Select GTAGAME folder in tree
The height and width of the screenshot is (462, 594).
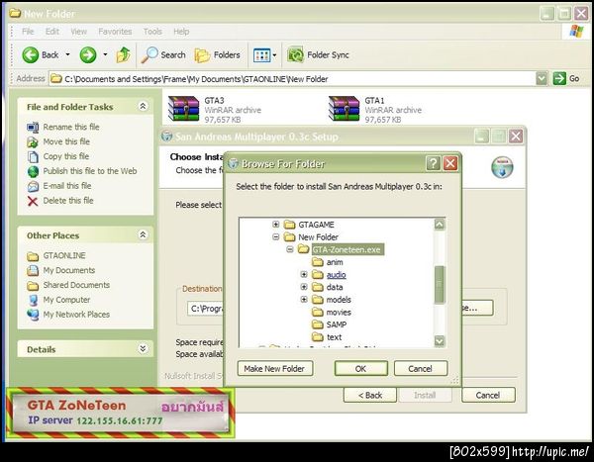[316, 225]
